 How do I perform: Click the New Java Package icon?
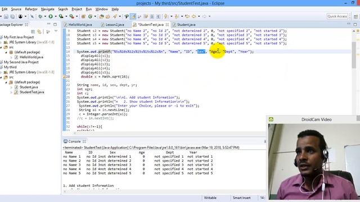pos(83,16)
